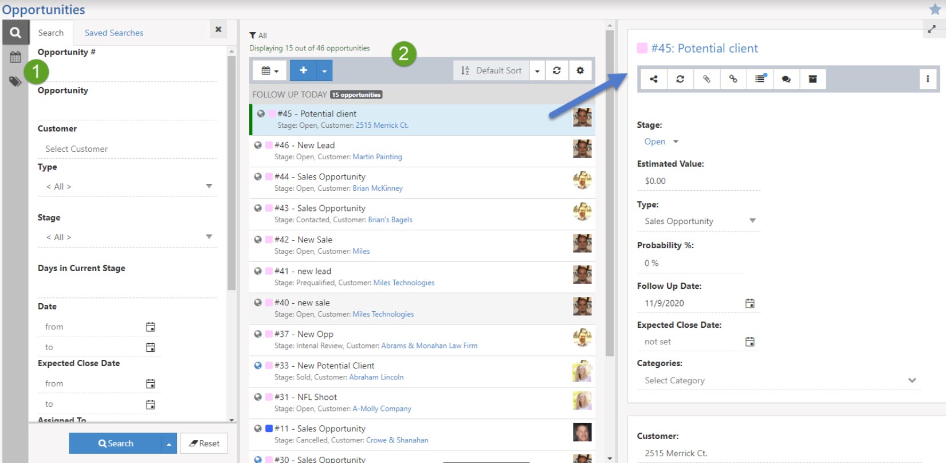946x463 pixels.
Task: Click the tags icon in left sidebar
Action: 15,81
